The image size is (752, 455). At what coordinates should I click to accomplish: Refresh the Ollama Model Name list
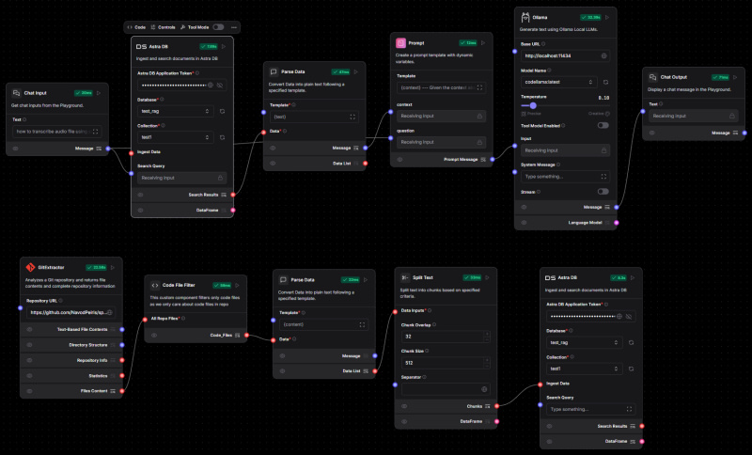603,83
